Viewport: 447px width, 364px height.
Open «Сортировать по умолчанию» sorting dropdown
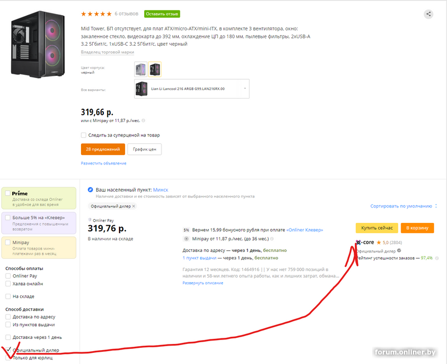point(402,206)
